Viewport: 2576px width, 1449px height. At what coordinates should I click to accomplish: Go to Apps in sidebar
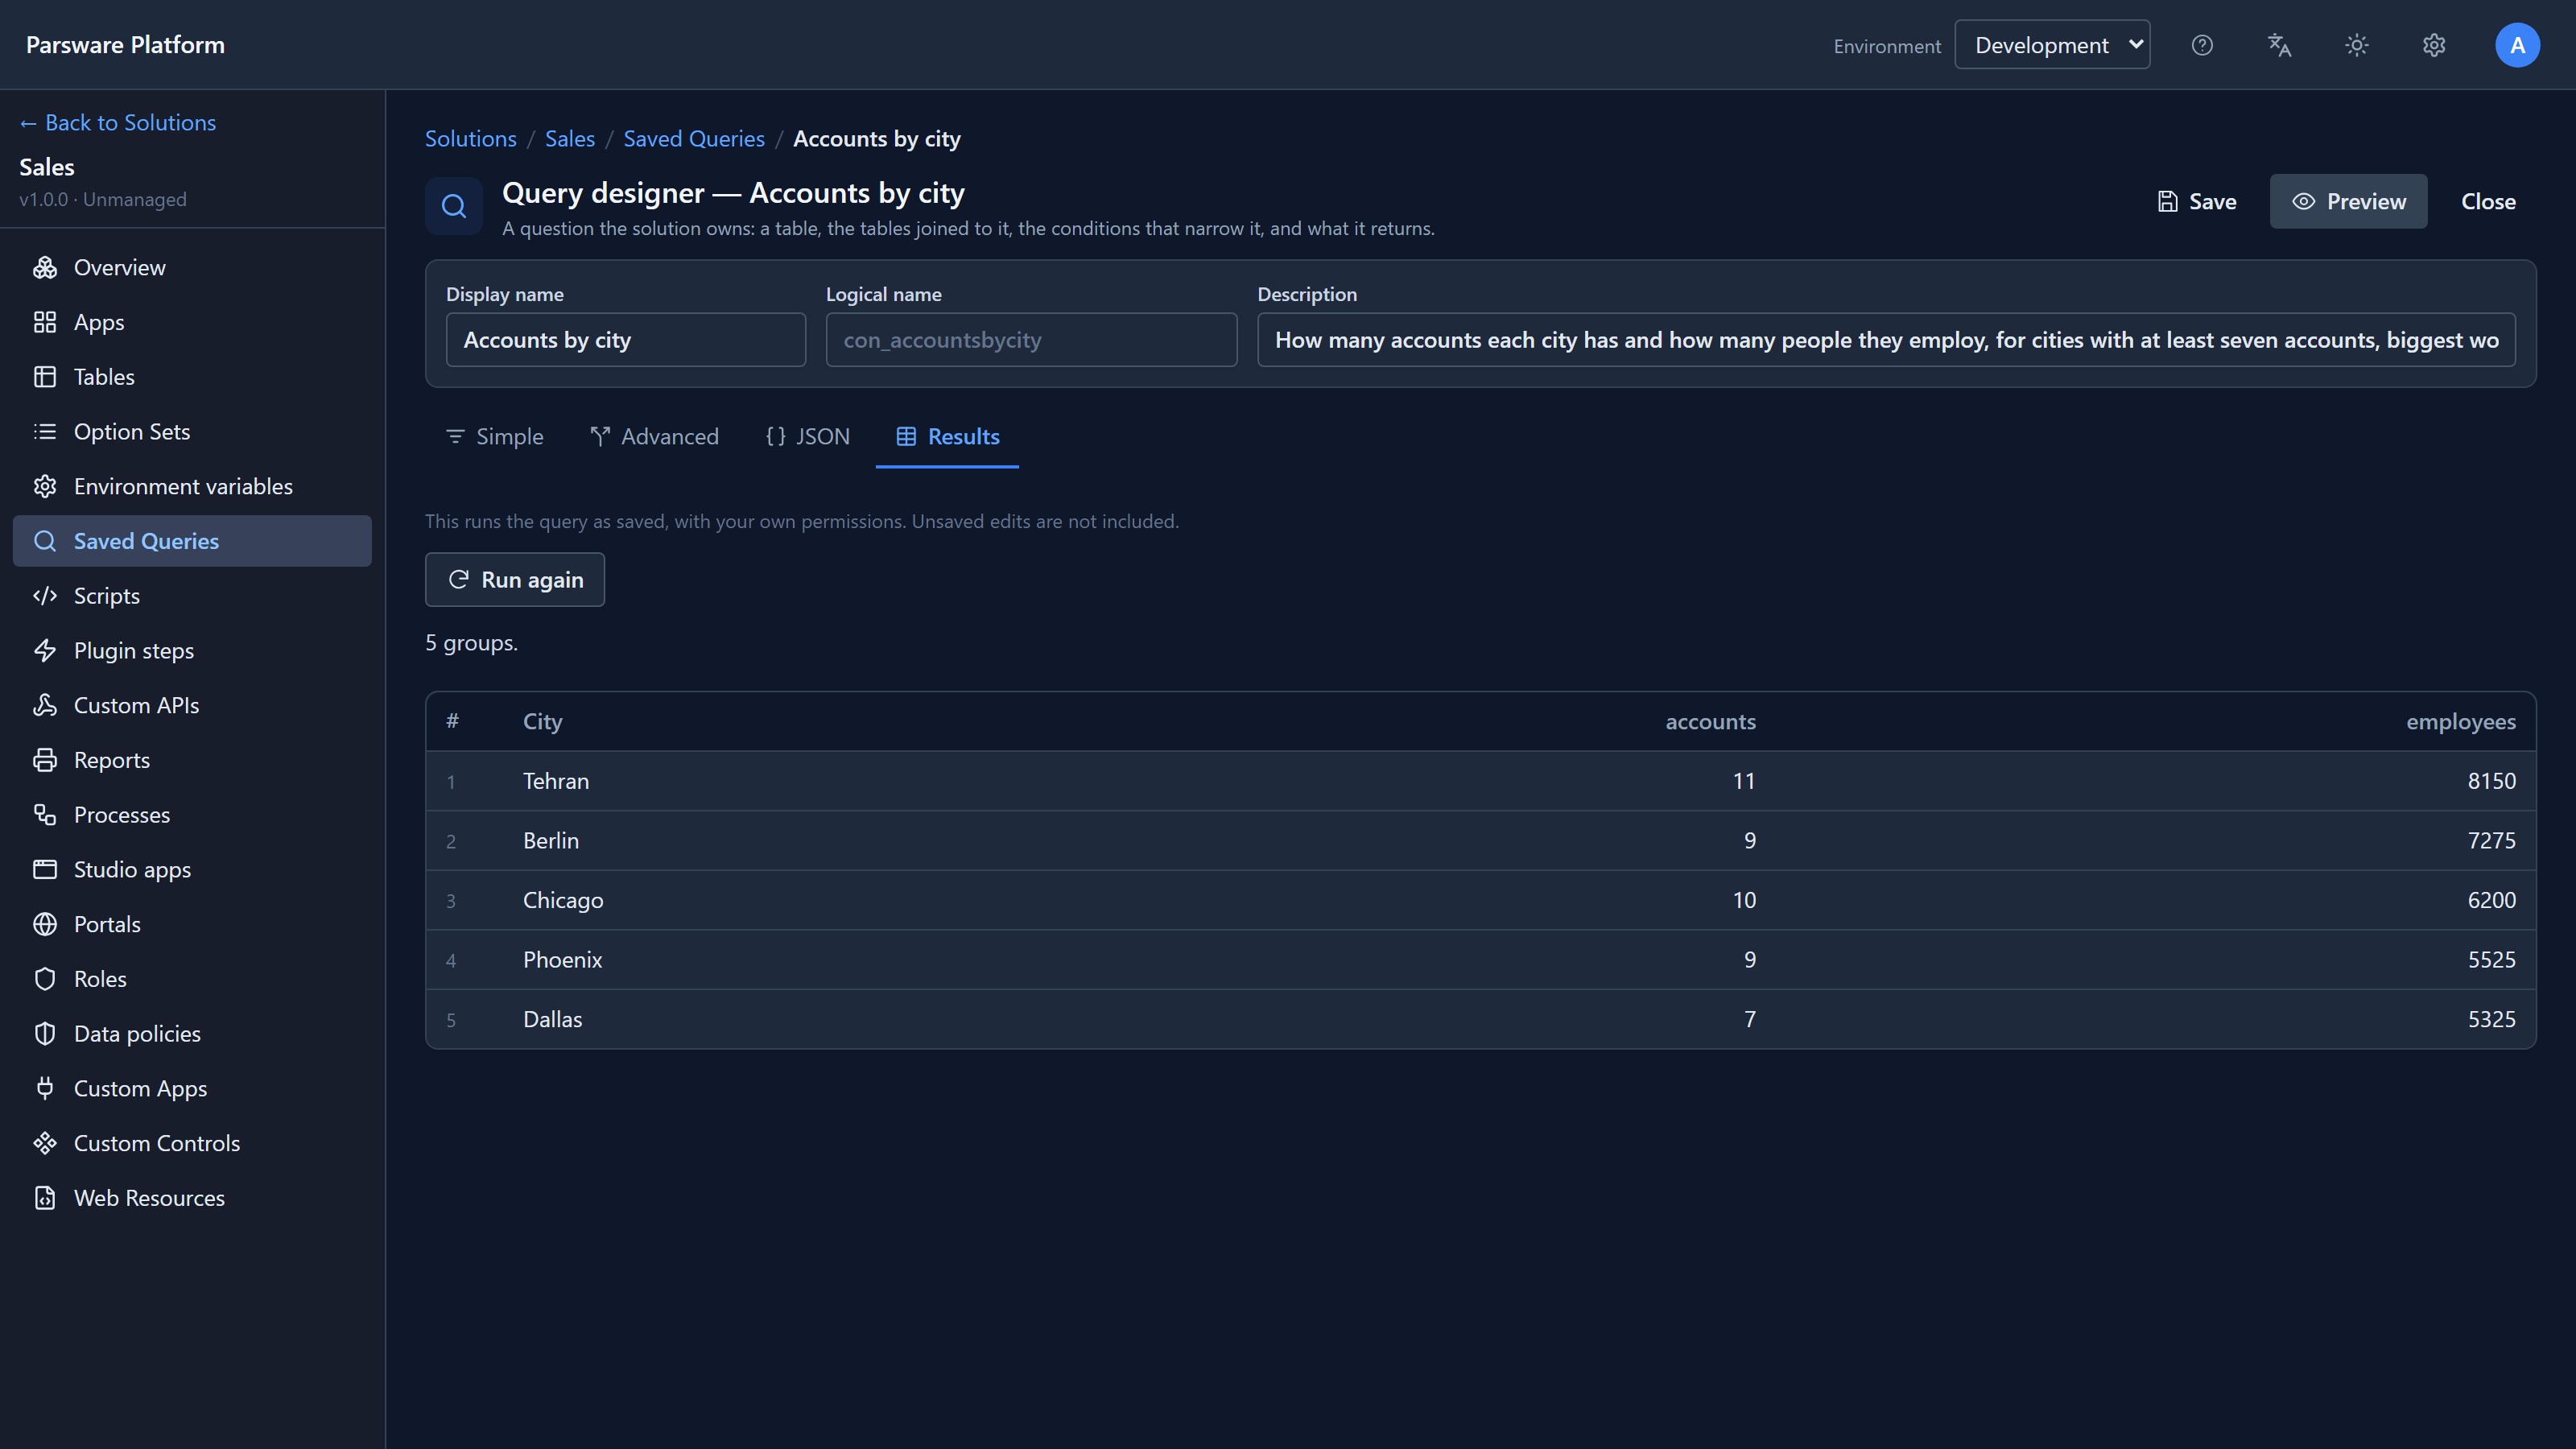[x=192, y=322]
